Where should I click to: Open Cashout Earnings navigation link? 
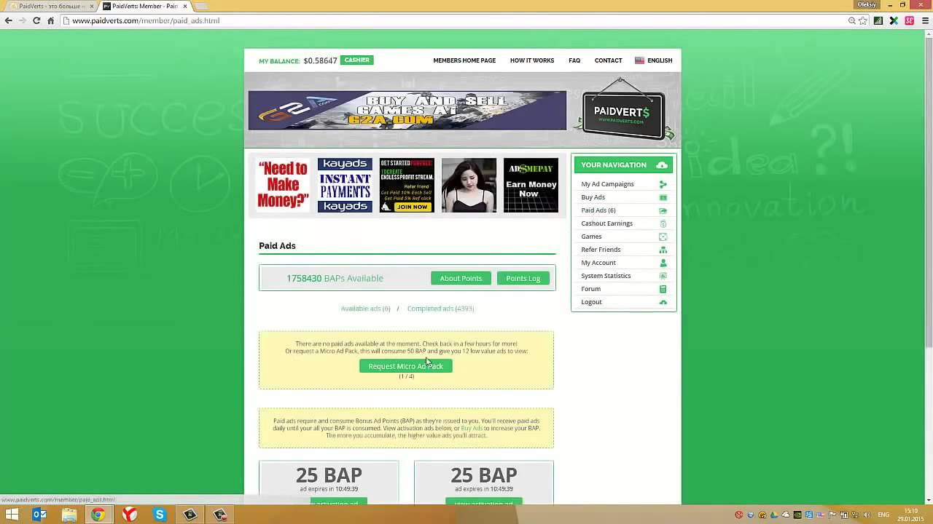click(x=606, y=223)
